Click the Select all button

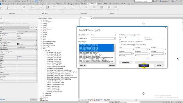click(x=83, y=66)
